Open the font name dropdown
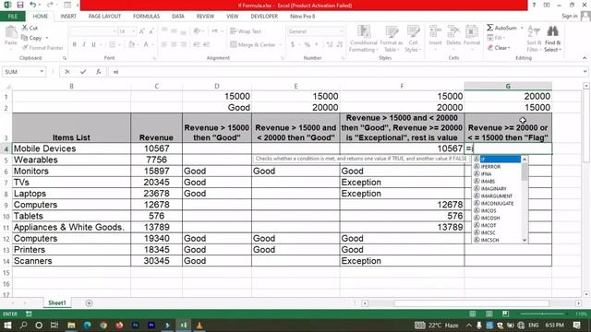The height and width of the screenshot is (332, 591). pyautogui.click(x=114, y=31)
